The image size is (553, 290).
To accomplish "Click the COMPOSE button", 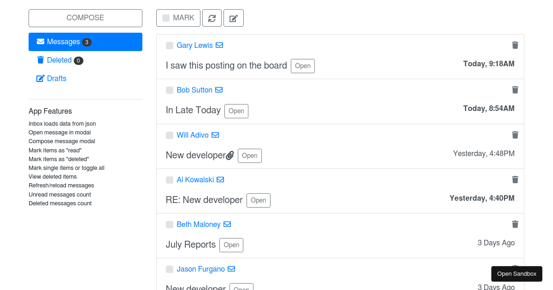I will (x=85, y=18).
